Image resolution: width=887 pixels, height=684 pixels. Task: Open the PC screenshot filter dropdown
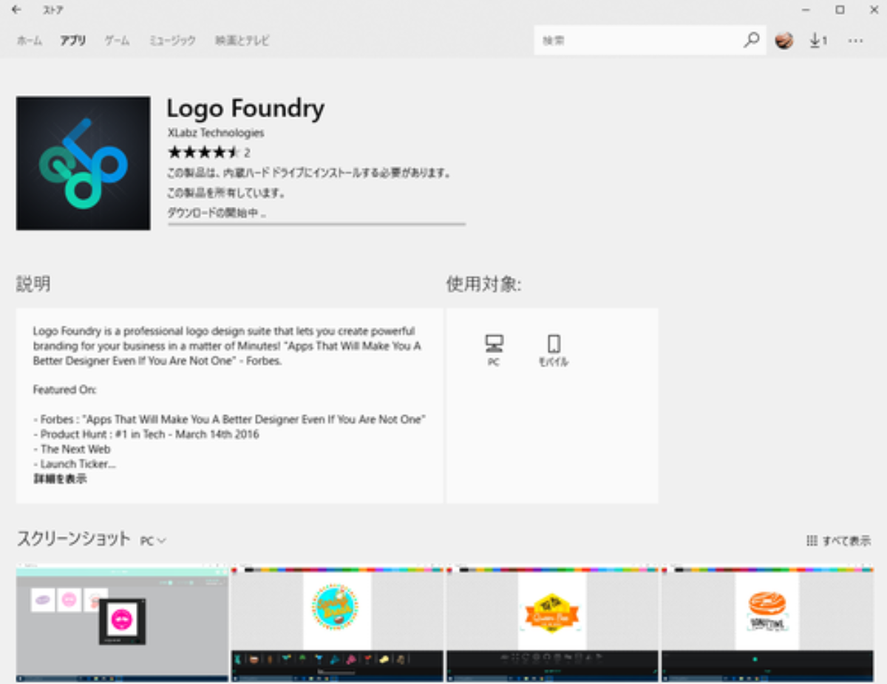(x=152, y=541)
